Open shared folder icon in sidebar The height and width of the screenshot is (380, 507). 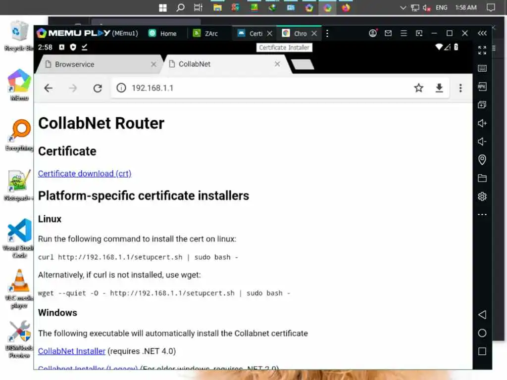point(482,178)
